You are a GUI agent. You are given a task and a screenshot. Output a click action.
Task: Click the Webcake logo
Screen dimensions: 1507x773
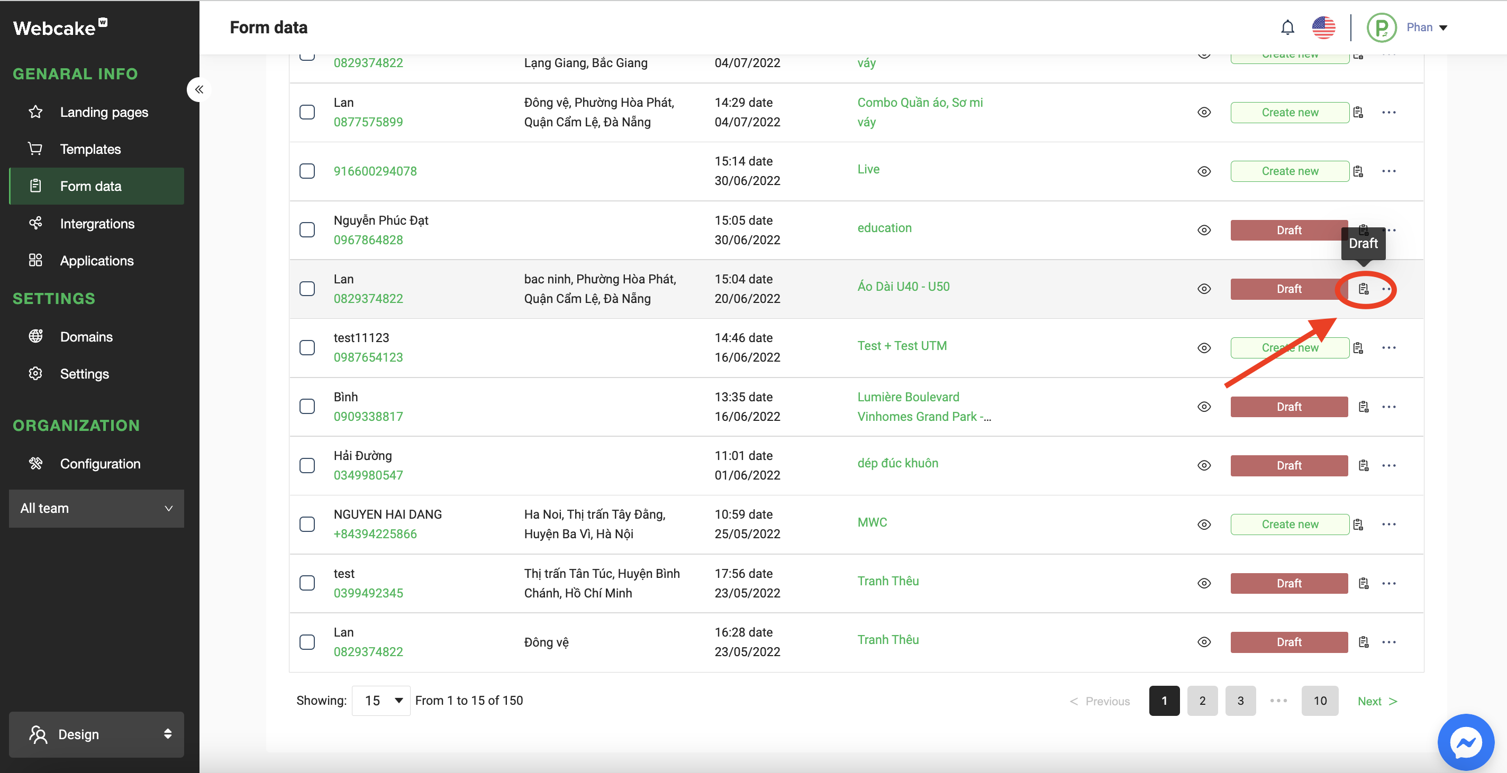click(x=60, y=27)
